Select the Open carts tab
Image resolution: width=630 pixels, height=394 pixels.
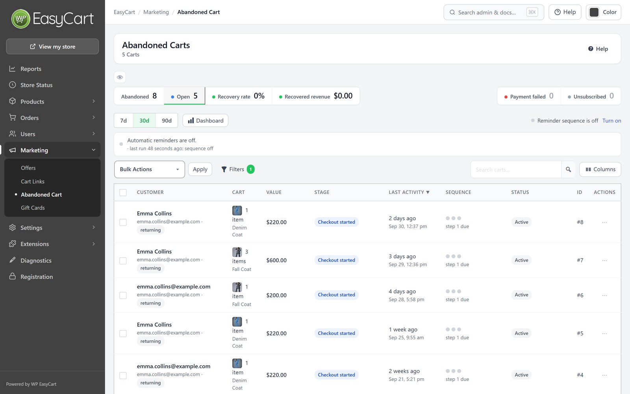[184, 96]
